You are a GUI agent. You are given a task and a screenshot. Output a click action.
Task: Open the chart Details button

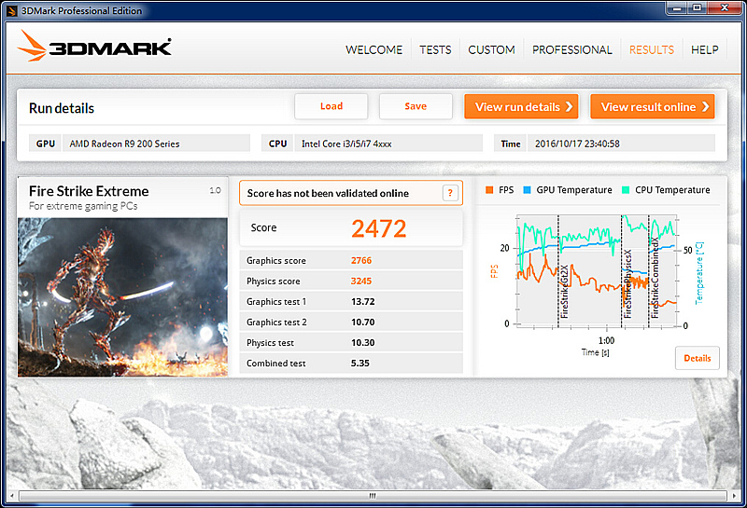[x=697, y=358]
